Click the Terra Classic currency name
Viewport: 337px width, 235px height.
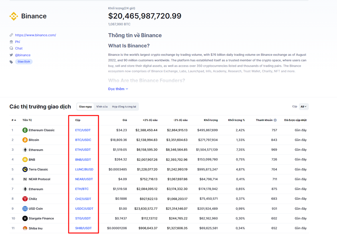coord(38,169)
